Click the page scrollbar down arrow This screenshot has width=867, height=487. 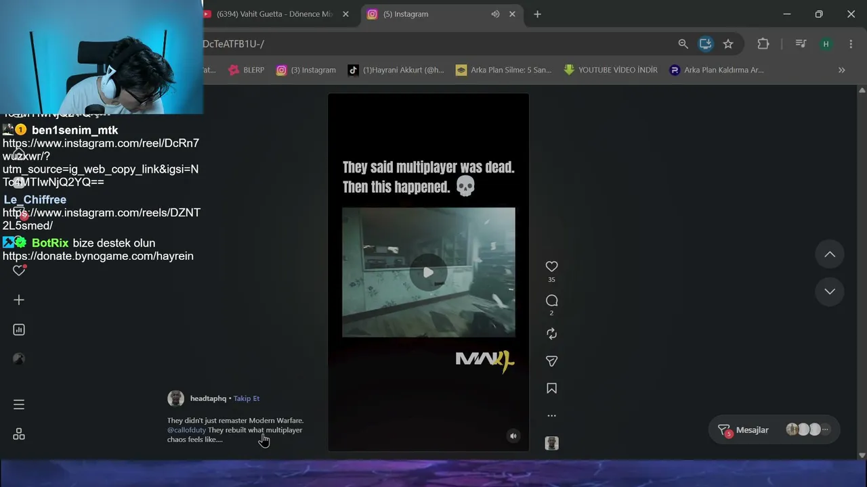click(x=862, y=455)
